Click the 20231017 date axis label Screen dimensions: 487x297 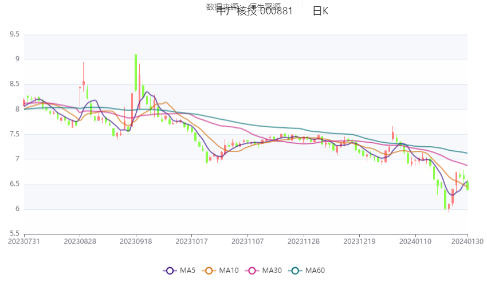click(191, 241)
